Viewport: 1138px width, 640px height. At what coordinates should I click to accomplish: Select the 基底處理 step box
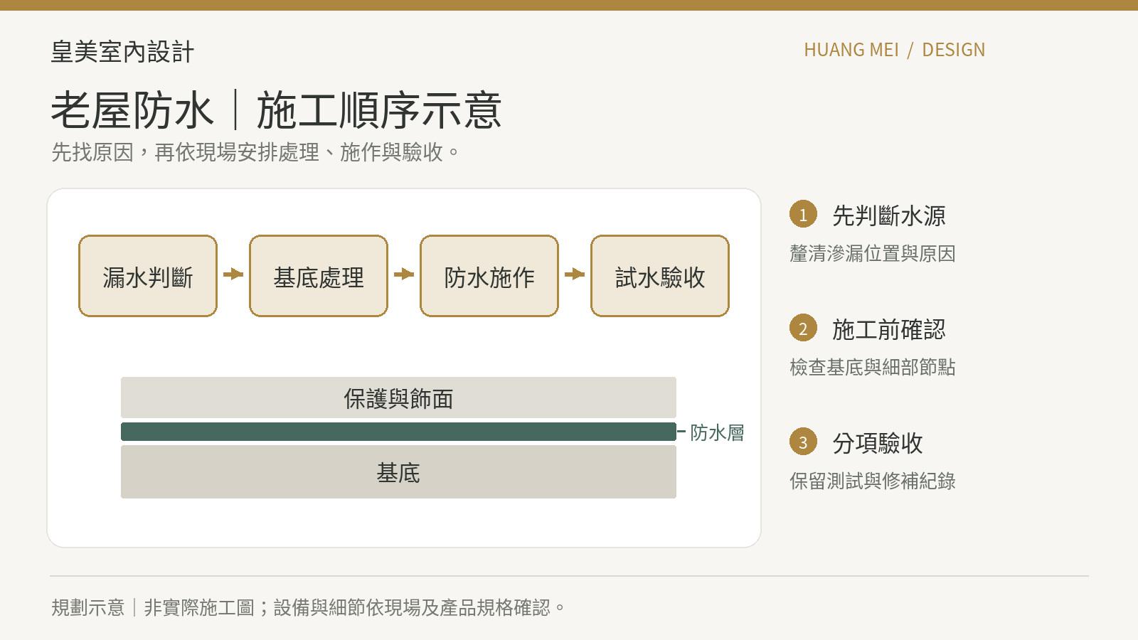(319, 276)
